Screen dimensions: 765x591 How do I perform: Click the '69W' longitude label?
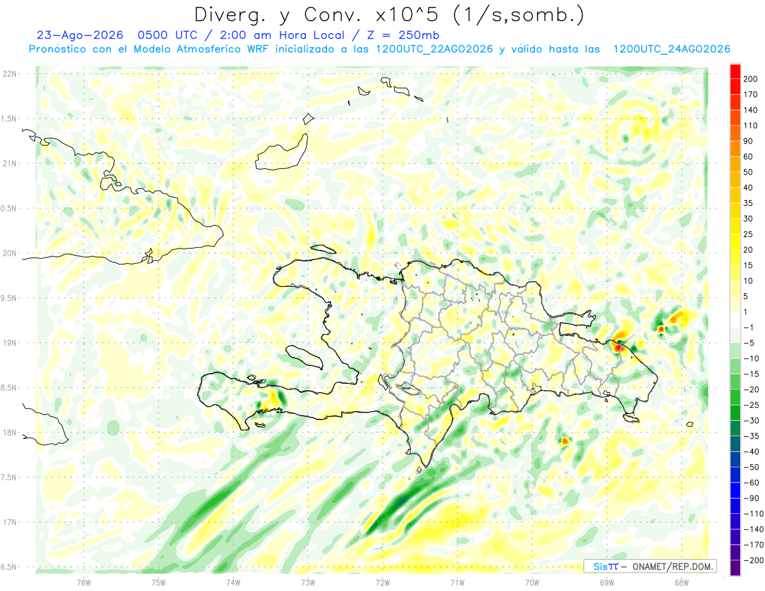tap(607, 583)
